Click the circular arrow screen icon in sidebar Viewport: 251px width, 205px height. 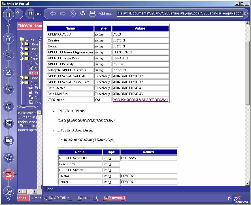point(9,89)
